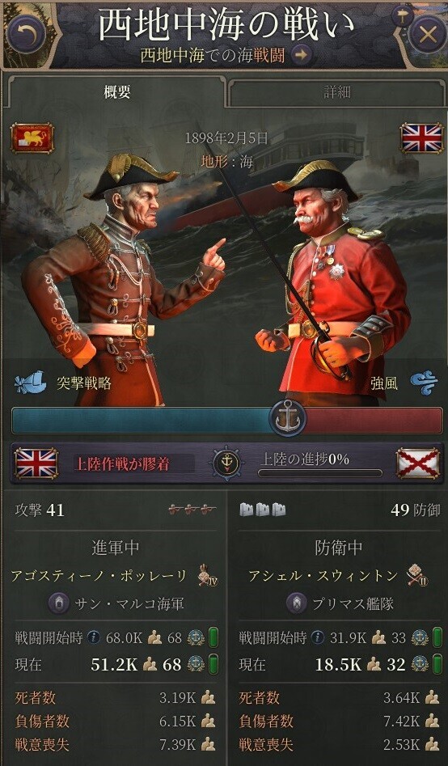
Task: Select admiral アシェル・スウィントン
Action: [323, 576]
